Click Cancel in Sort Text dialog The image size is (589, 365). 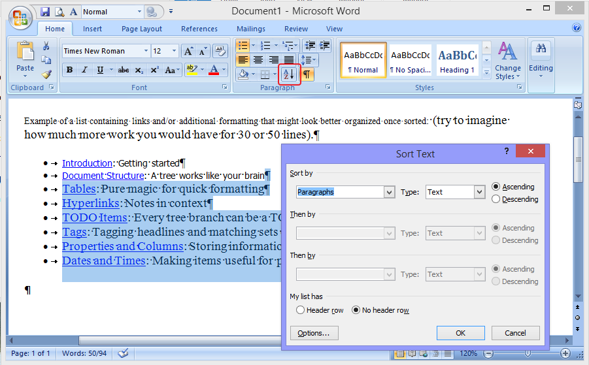click(515, 333)
